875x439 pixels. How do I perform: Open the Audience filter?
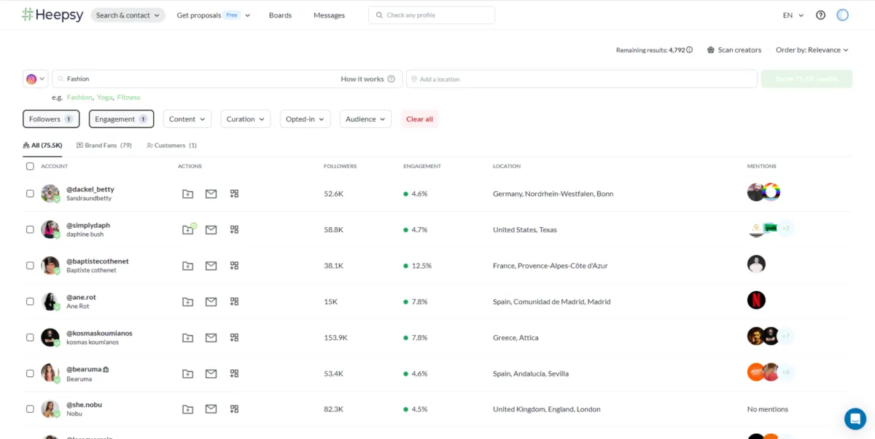coord(365,119)
